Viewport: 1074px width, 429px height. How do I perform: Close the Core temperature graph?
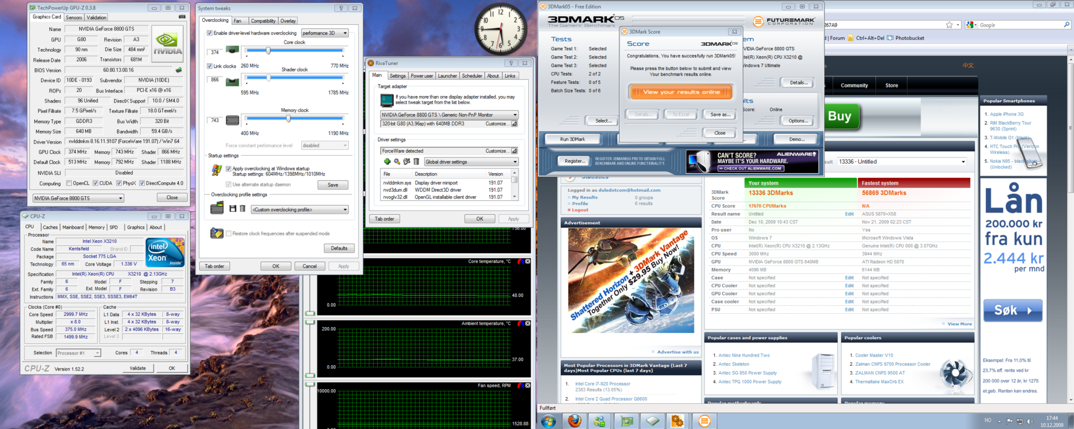[x=528, y=261]
